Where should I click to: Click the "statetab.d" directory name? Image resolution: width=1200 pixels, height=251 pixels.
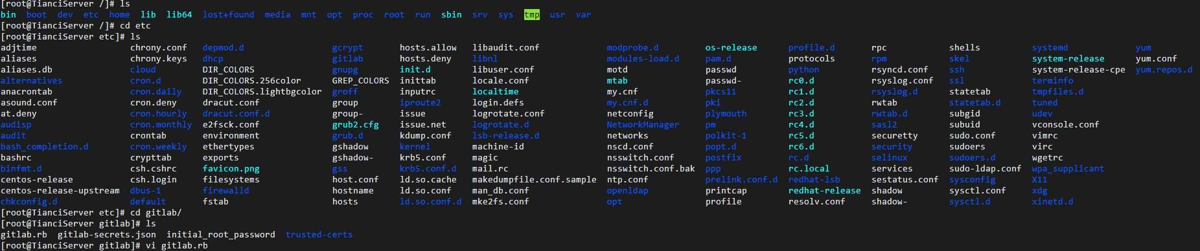tap(975, 103)
